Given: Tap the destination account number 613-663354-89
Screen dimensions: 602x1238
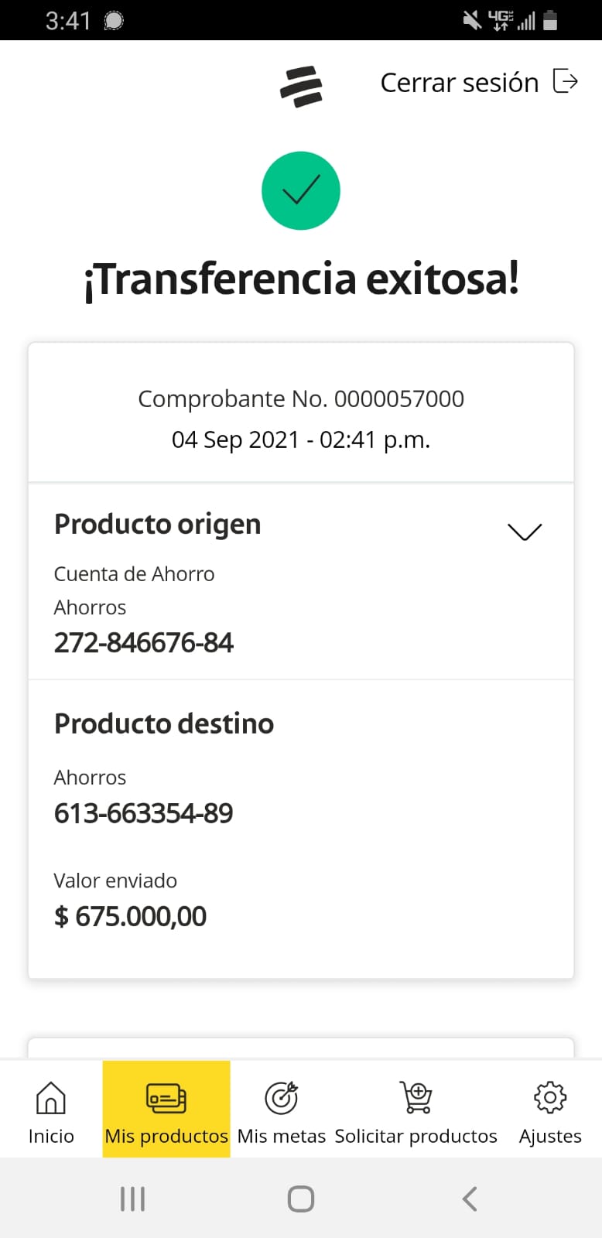Looking at the screenshot, I should tap(144, 813).
